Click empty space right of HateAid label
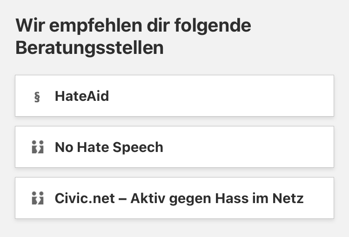Screen dimensions: 349x237 [x=233, y=96]
